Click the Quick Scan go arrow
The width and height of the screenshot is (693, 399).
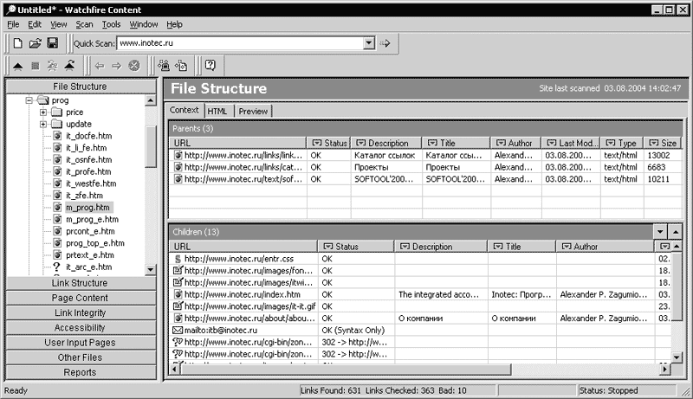(x=385, y=42)
